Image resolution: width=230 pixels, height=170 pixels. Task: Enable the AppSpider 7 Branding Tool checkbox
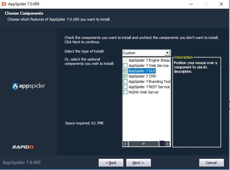(x=125, y=81)
